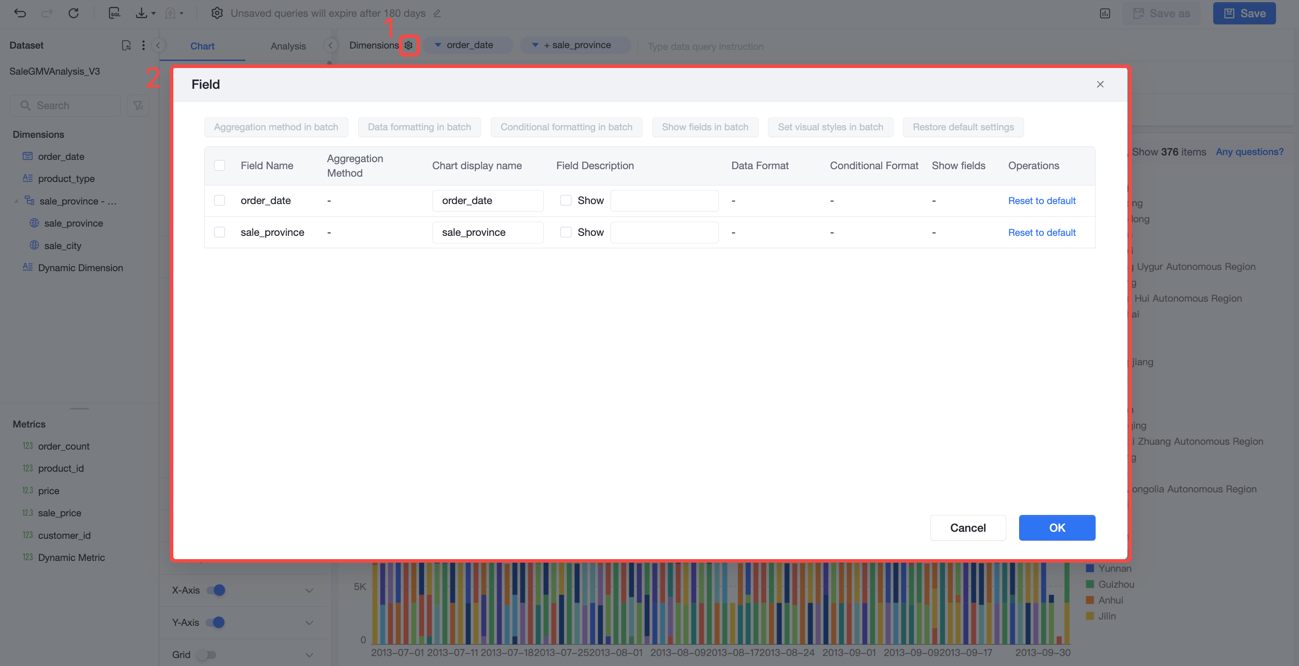Open Dimensions gear settings icon
This screenshot has width=1299, height=666.
(x=409, y=45)
